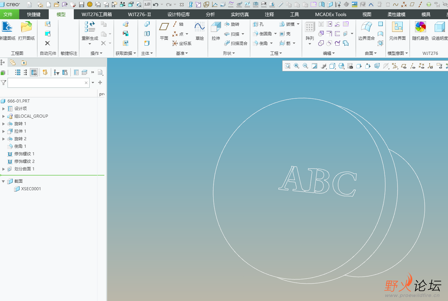Open the 获取数据 group dropdown
The image size is (448, 301).
coord(126,53)
